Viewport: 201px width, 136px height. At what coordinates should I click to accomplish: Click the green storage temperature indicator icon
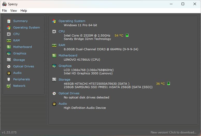(x=169, y=83)
